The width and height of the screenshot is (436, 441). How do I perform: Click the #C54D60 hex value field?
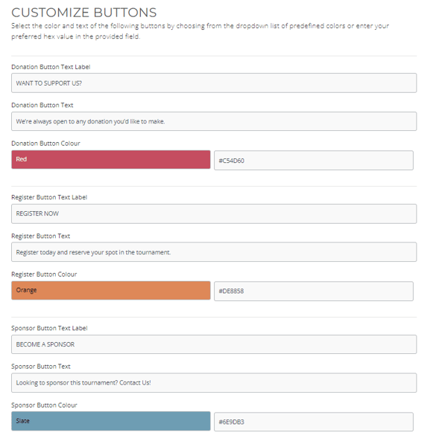314,161
